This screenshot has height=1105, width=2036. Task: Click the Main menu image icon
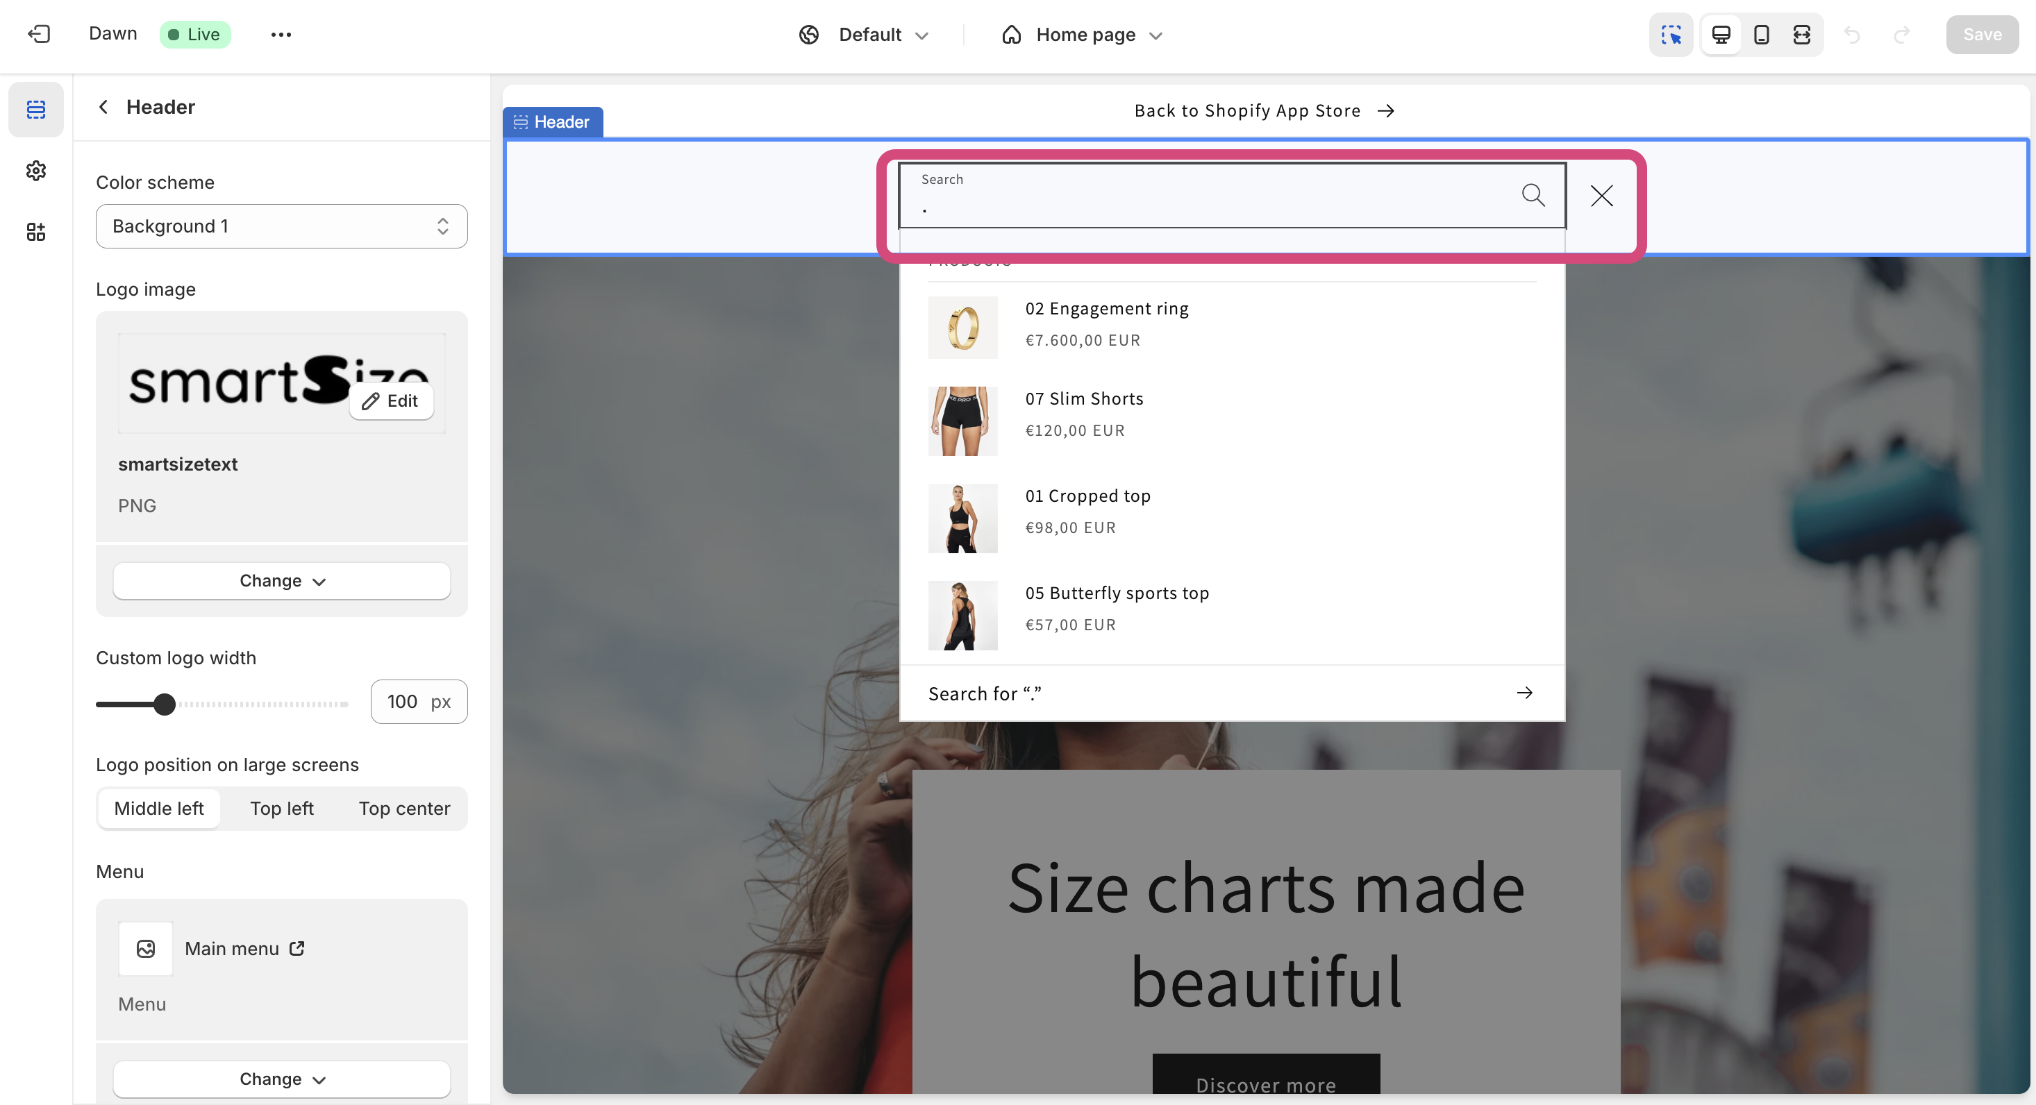(x=145, y=949)
